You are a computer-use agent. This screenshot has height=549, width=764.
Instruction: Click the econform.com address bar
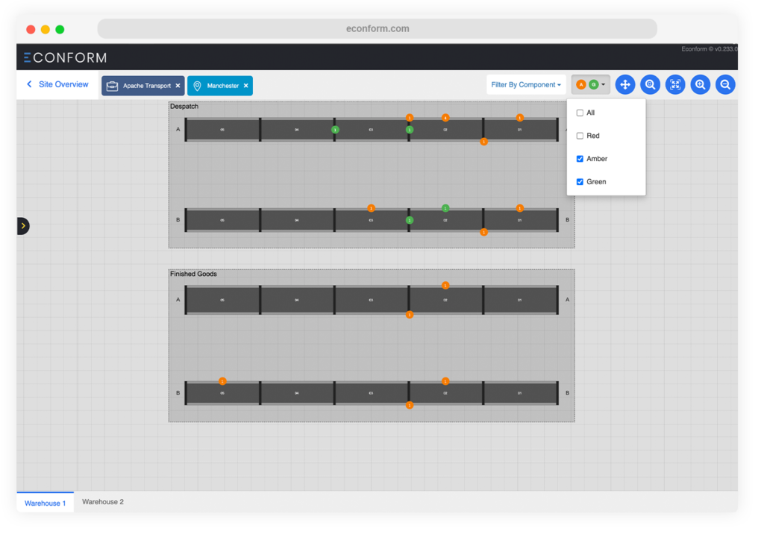pyautogui.click(x=378, y=29)
